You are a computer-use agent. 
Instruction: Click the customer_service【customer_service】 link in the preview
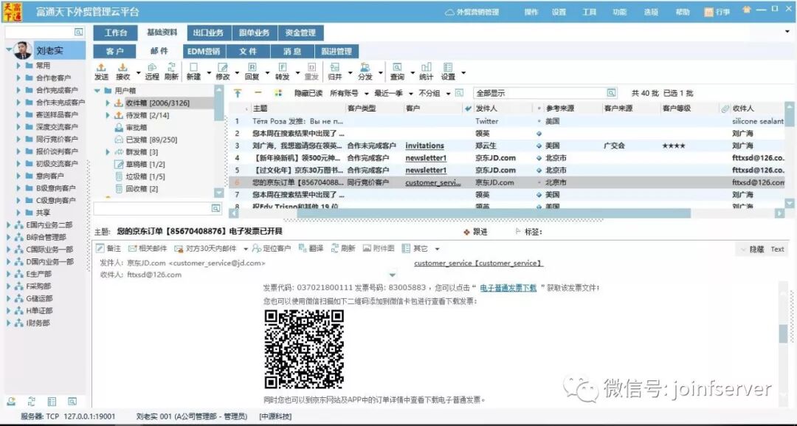point(478,264)
